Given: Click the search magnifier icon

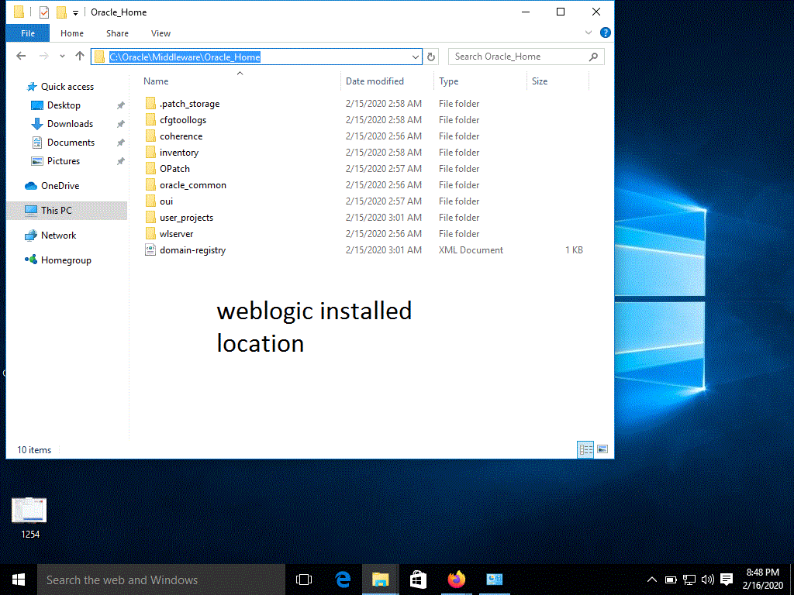Looking at the screenshot, I should coord(593,57).
